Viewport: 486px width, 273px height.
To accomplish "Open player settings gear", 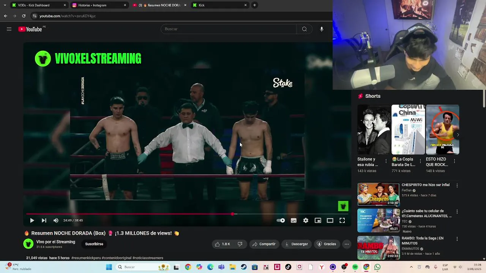I will click(306, 220).
